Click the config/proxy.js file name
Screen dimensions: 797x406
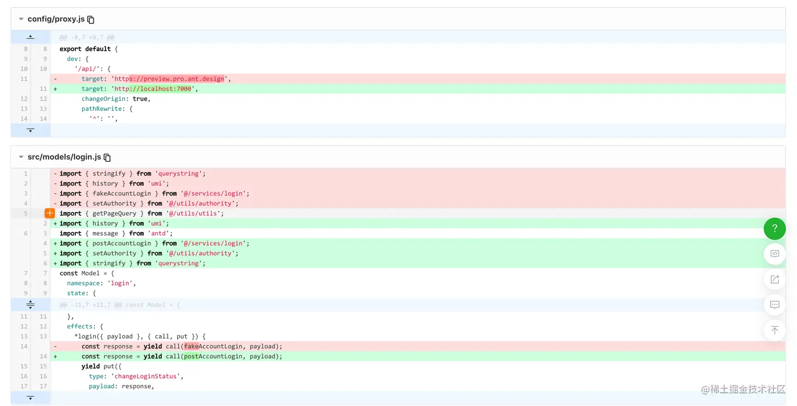point(56,20)
